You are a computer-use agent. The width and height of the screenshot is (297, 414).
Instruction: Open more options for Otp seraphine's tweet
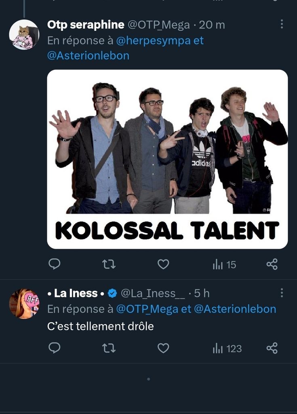coord(282,25)
